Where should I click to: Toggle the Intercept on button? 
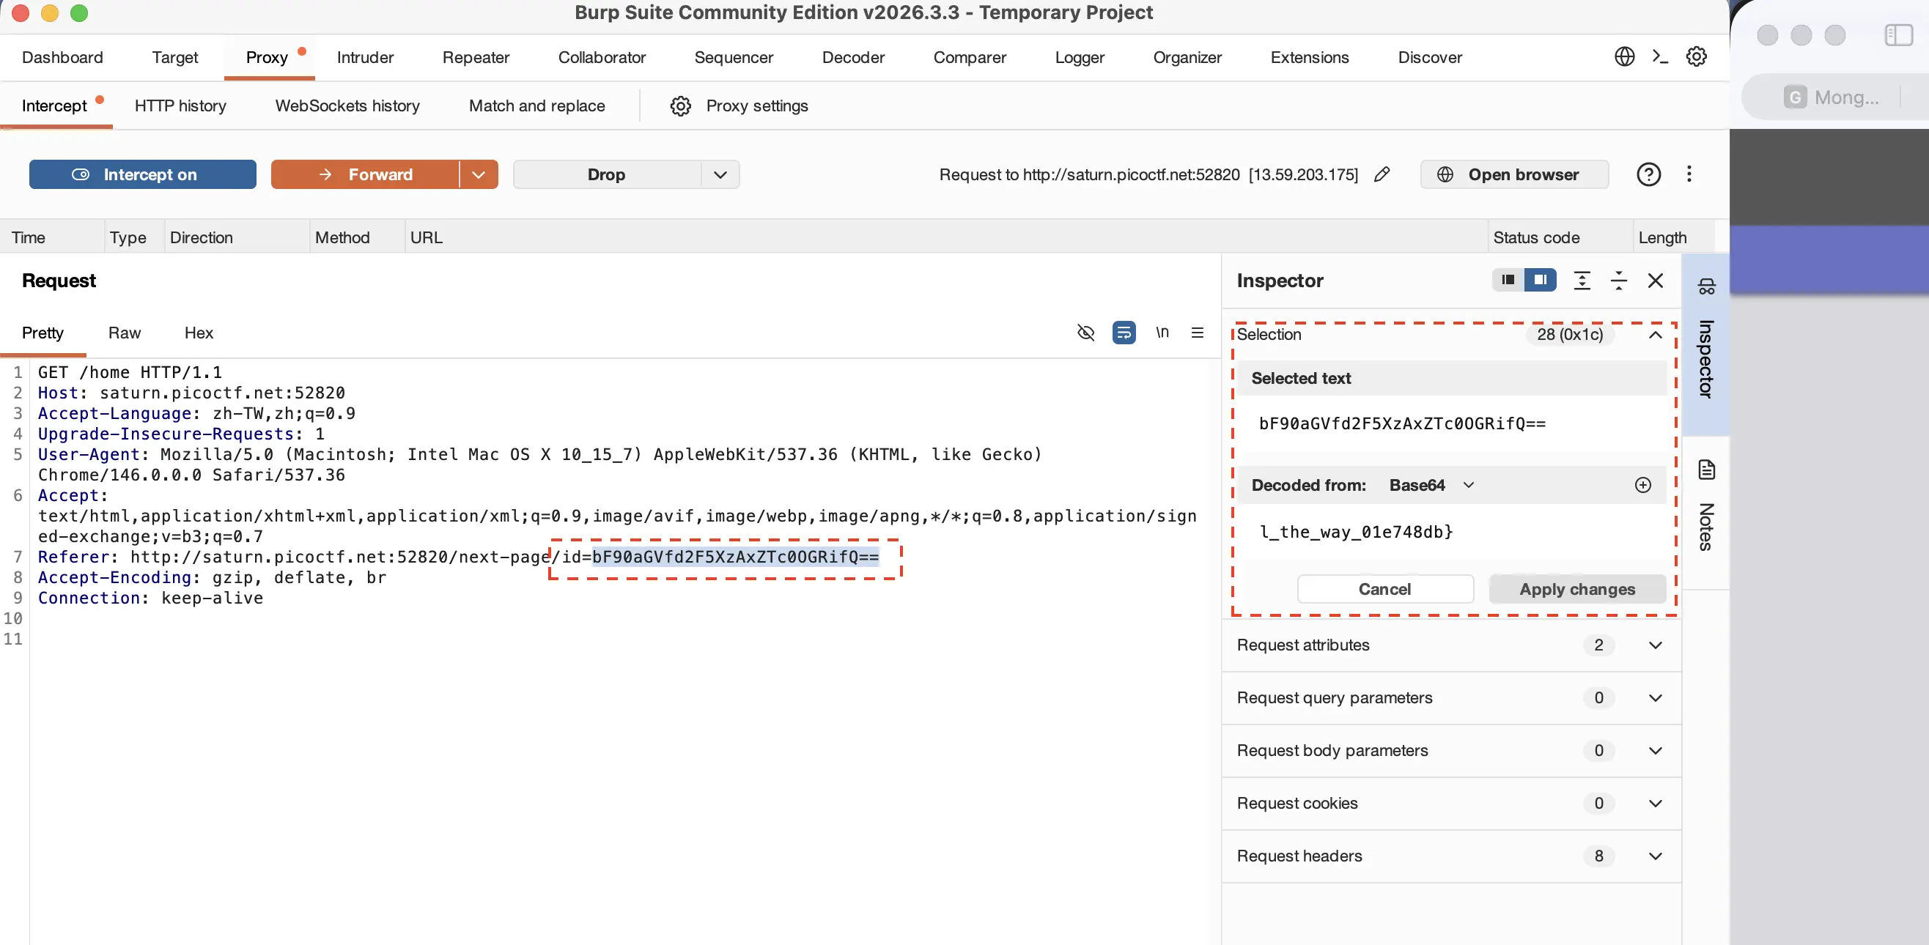tap(142, 174)
